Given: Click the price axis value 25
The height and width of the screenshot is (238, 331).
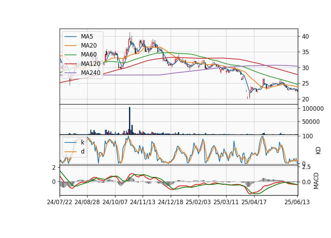Looking at the screenshot, I should [x=305, y=83].
